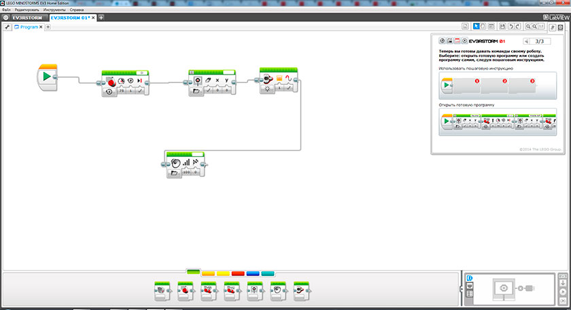Click the sound block speaker icon

[x=175, y=163]
